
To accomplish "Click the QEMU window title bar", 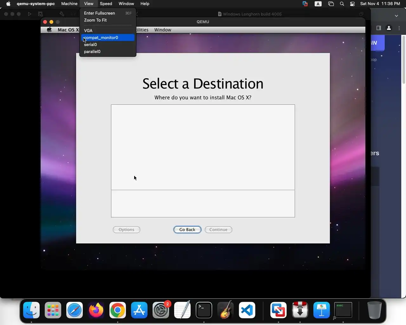I will [203, 22].
